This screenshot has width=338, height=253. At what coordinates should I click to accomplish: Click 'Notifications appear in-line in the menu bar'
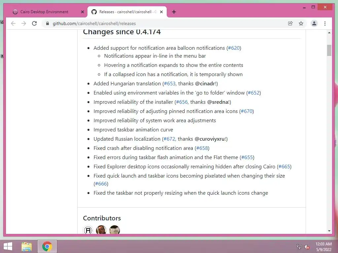[155, 56]
